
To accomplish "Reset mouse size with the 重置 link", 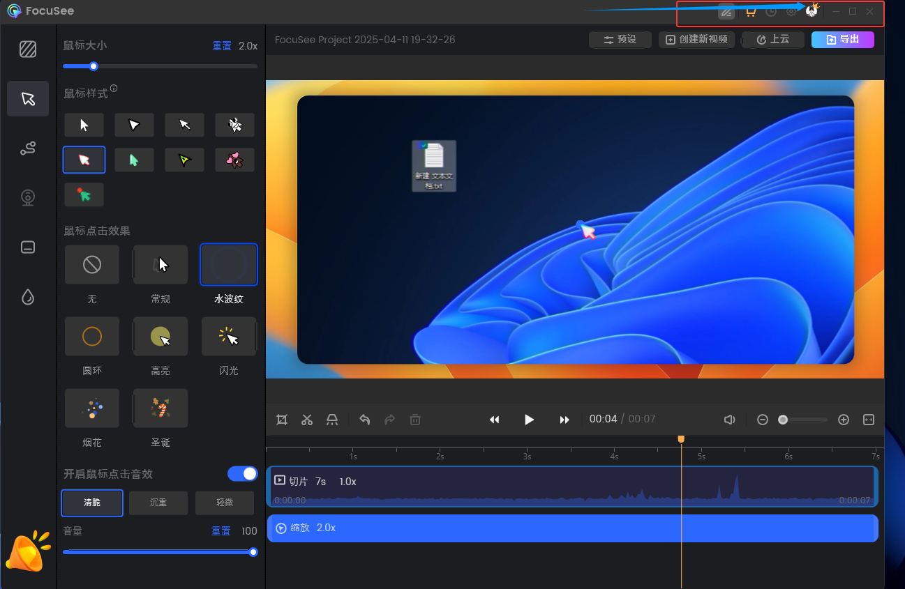I will click(222, 45).
